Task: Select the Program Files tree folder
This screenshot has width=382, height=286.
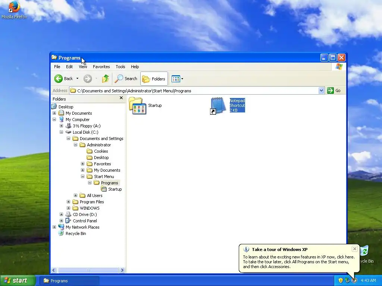Action: [92, 201]
